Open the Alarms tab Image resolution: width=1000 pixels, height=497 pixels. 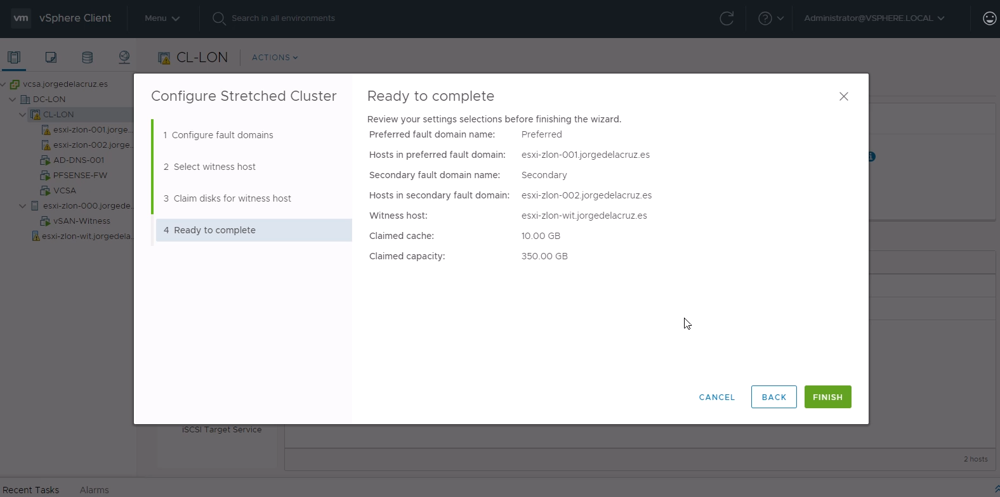[95, 490]
